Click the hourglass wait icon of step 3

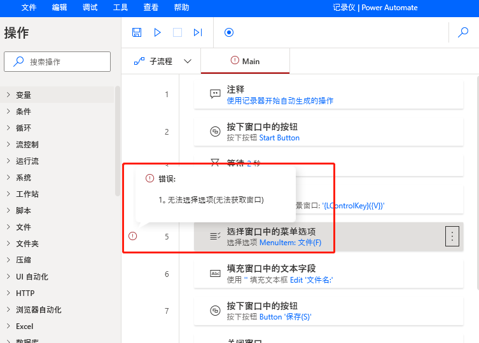[215, 162]
